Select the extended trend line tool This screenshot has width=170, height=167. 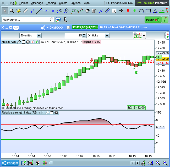[x=39, y=11]
